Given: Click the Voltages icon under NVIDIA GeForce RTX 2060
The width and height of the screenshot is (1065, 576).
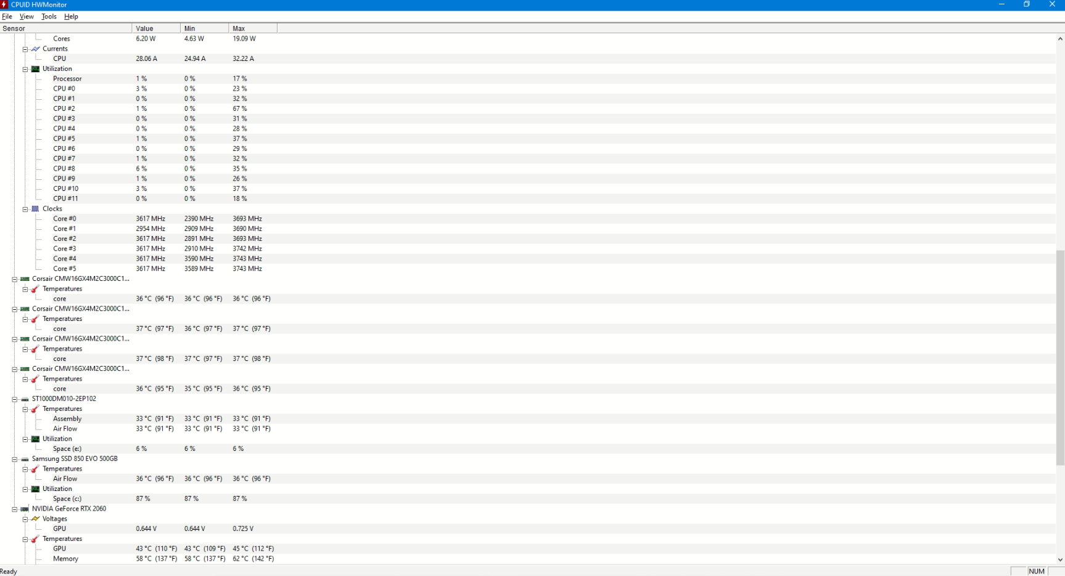Looking at the screenshot, I should click(x=36, y=519).
